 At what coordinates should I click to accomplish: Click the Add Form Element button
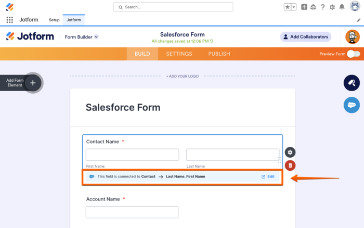click(x=32, y=83)
